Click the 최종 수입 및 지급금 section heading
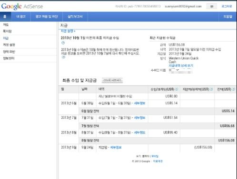 pyautogui.click(x=79, y=80)
